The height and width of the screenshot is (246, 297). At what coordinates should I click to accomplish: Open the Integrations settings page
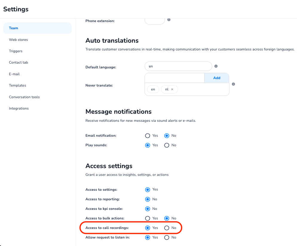[19, 108]
